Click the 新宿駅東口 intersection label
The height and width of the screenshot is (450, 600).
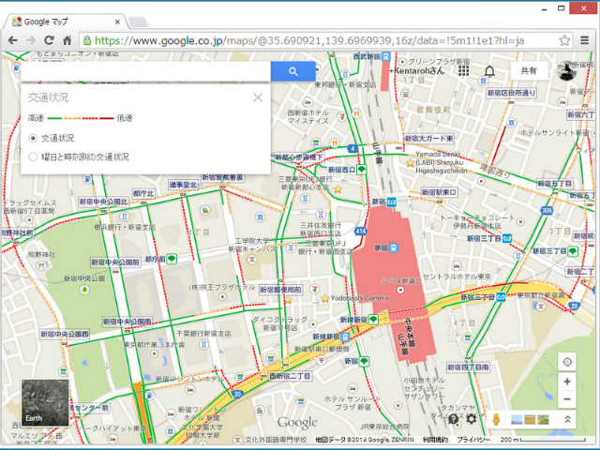coord(439,192)
